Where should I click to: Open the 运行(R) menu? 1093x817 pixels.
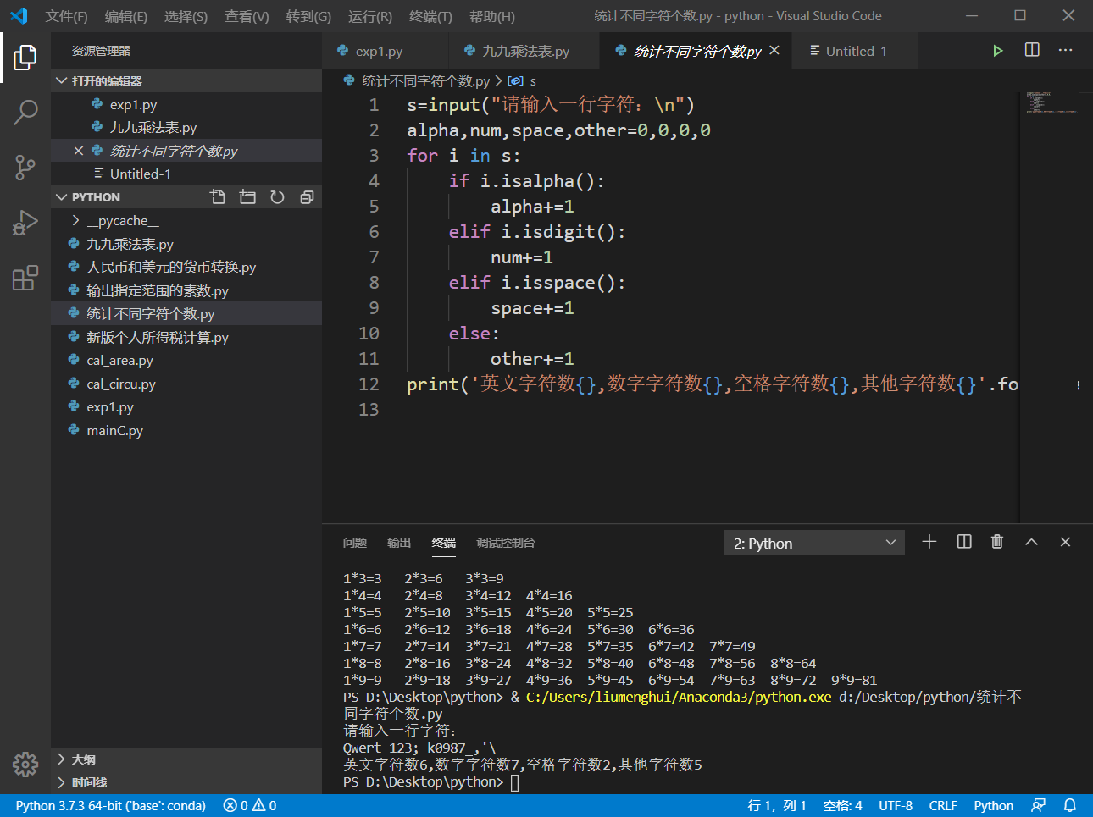tap(370, 16)
